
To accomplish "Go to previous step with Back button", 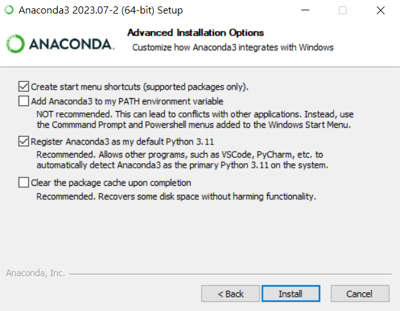I will click(231, 294).
